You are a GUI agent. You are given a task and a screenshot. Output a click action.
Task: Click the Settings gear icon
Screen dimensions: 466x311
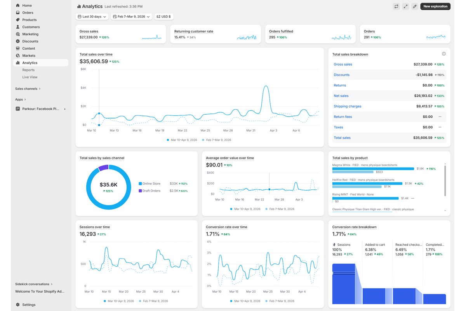pos(18,305)
